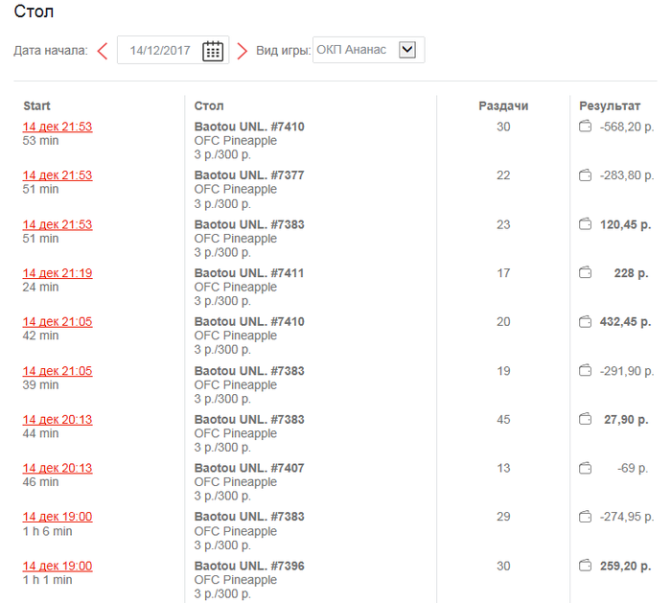Click wallet icon beside 259,20 р. result
Viewport: 671px width, 603px height.
point(585,567)
